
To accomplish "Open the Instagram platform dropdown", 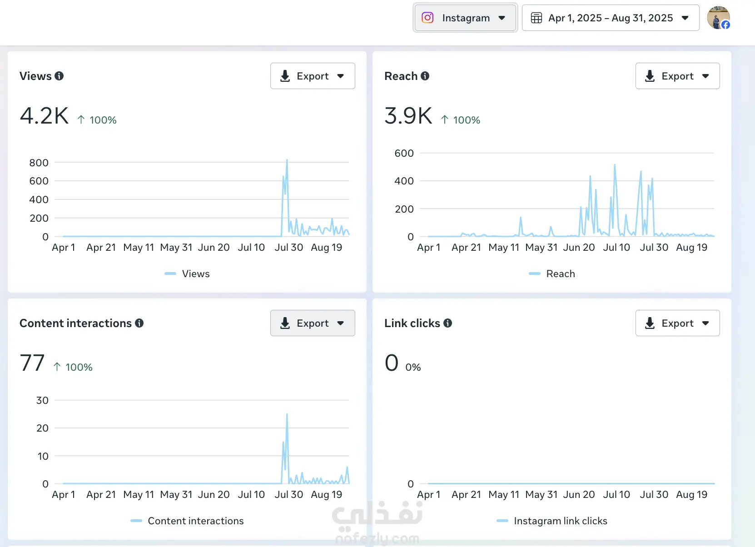I will 465,18.
